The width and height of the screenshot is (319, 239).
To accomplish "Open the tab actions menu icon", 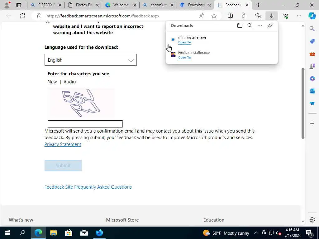I will click(19, 5).
